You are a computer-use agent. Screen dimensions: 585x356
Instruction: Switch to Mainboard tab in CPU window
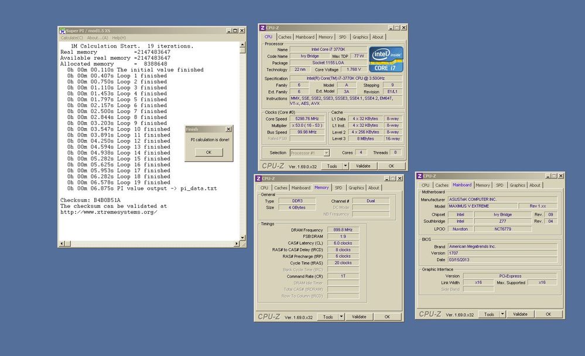point(305,37)
